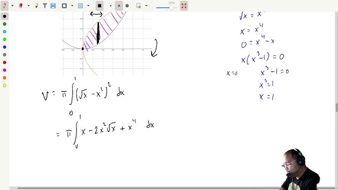Pick the dark green color in the sidebar

4,24
